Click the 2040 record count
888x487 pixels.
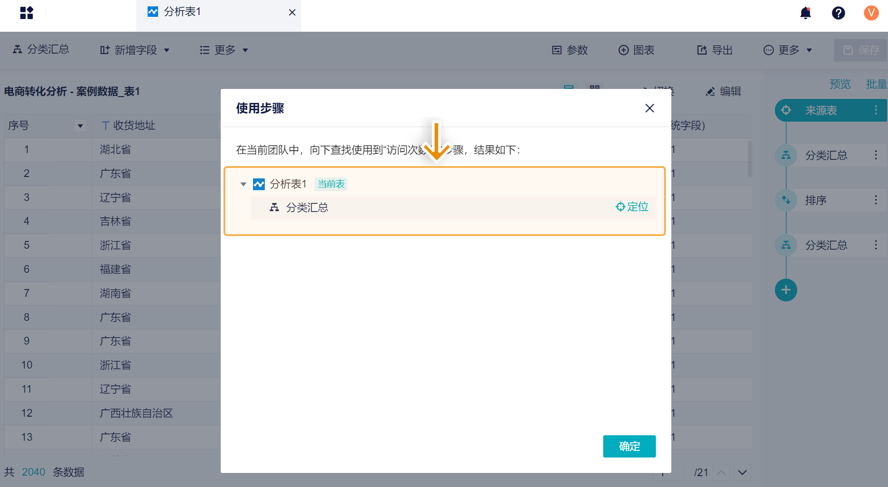34,472
